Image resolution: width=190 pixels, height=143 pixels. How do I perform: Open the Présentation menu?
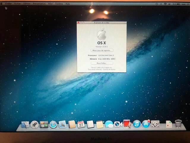39,4
